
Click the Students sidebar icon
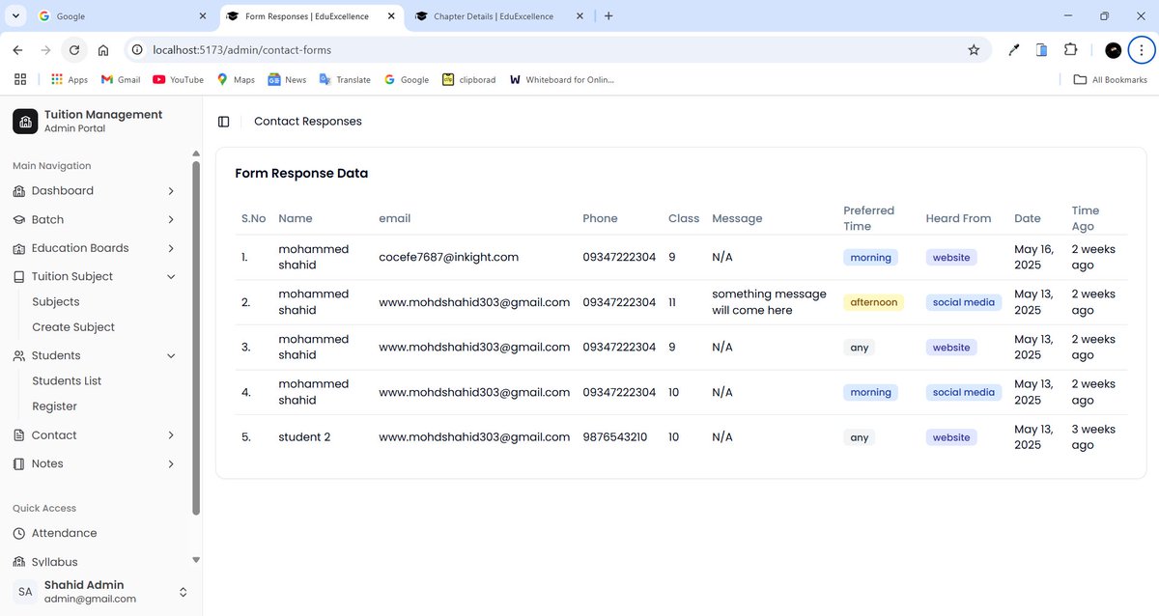pyautogui.click(x=17, y=355)
